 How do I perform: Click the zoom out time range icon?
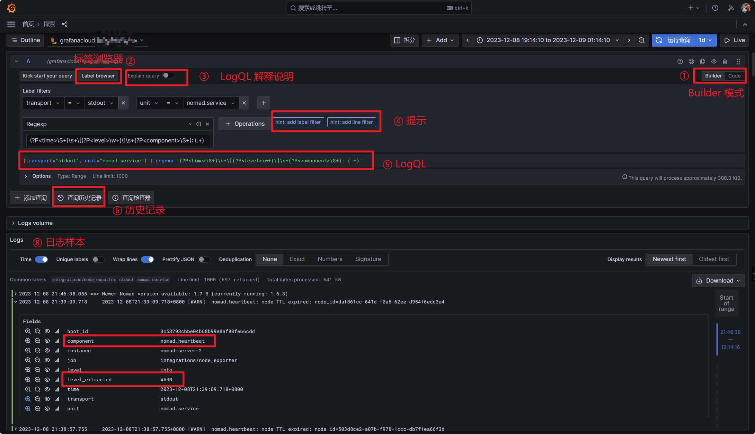point(642,40)
